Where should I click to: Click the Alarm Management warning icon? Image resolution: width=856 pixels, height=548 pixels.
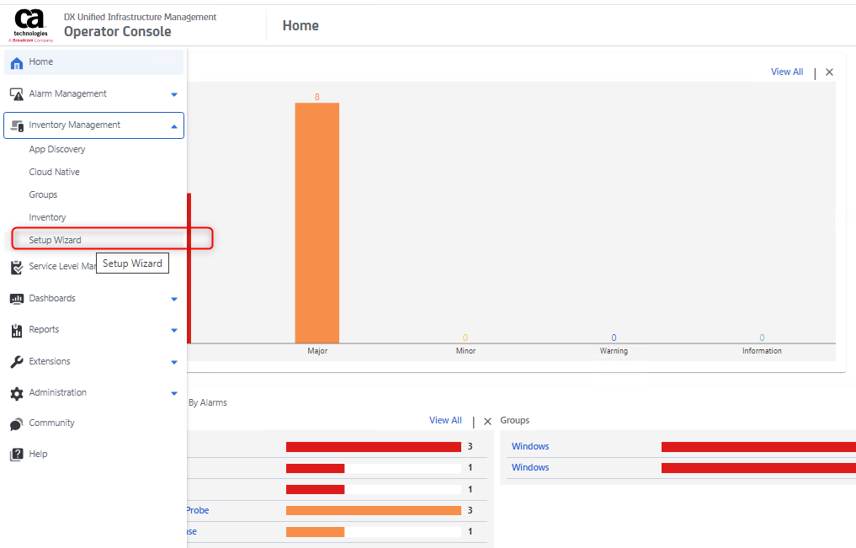pyautogui.click(x=16, y=94)
